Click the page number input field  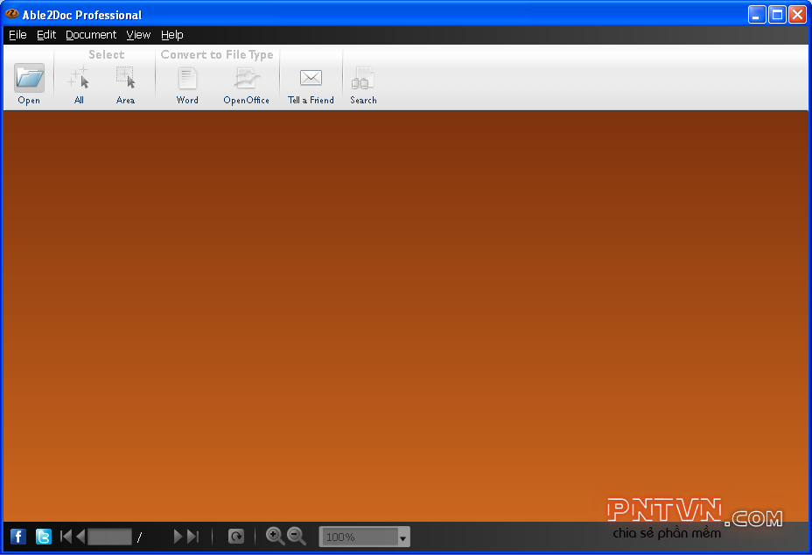[109, 537]
